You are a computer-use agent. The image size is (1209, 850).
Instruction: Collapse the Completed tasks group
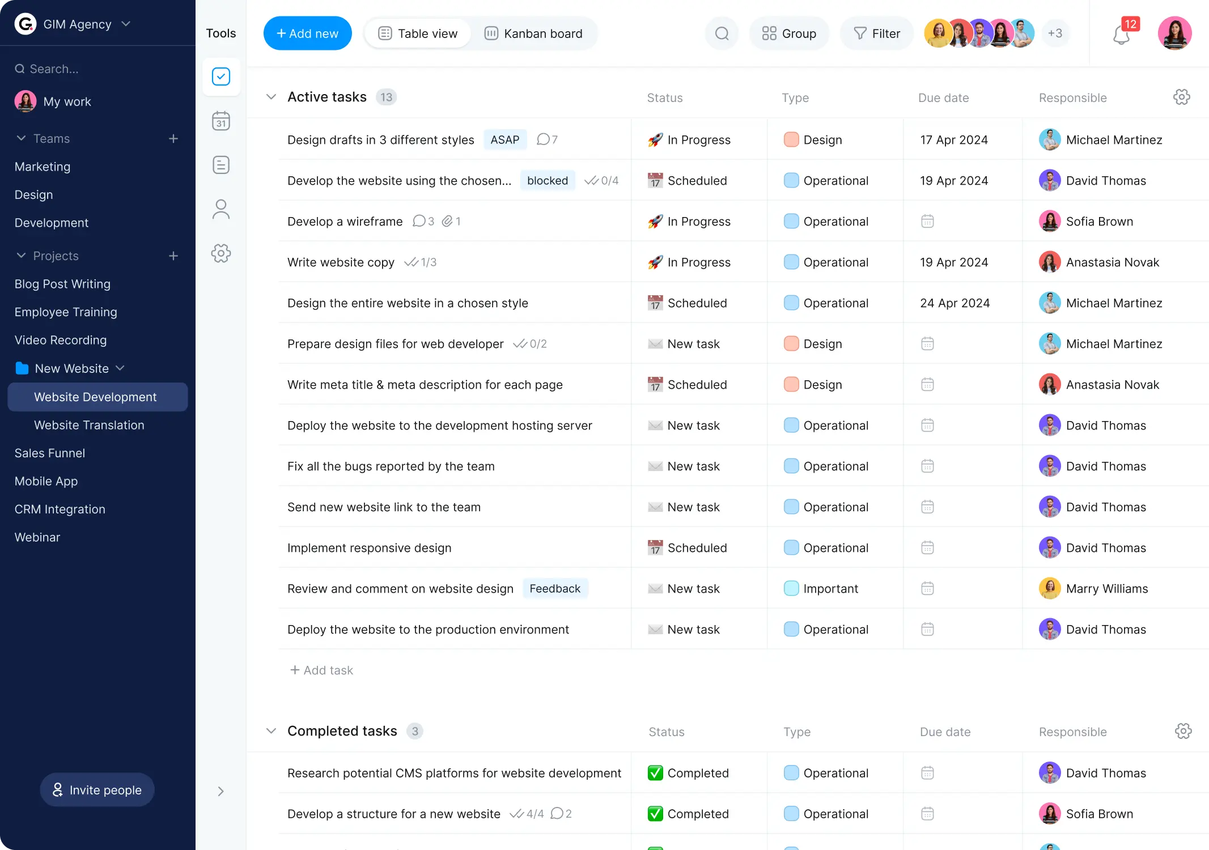coord(272,731)
